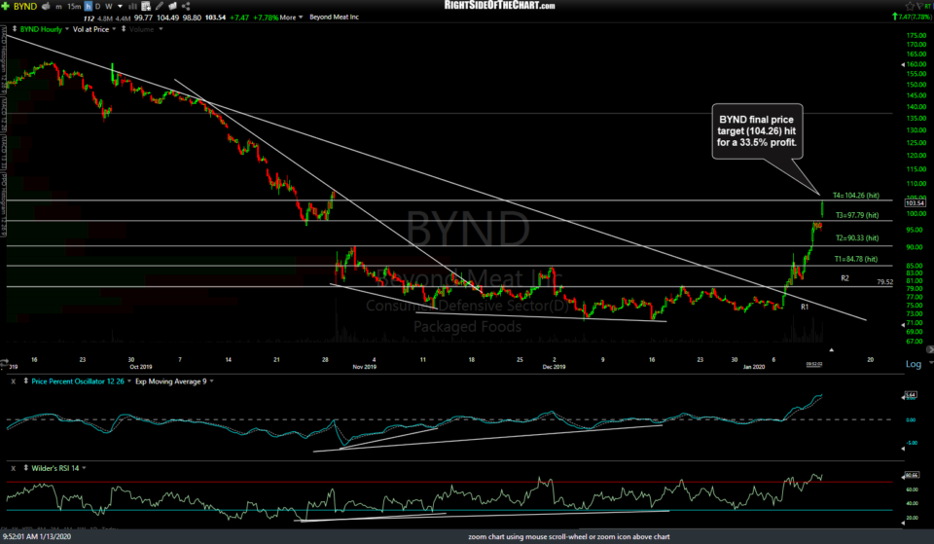Viewport: 934px width, 544px height.
Task: Click the BYND ticker symbol field
Action: click(x=25, y=7)
